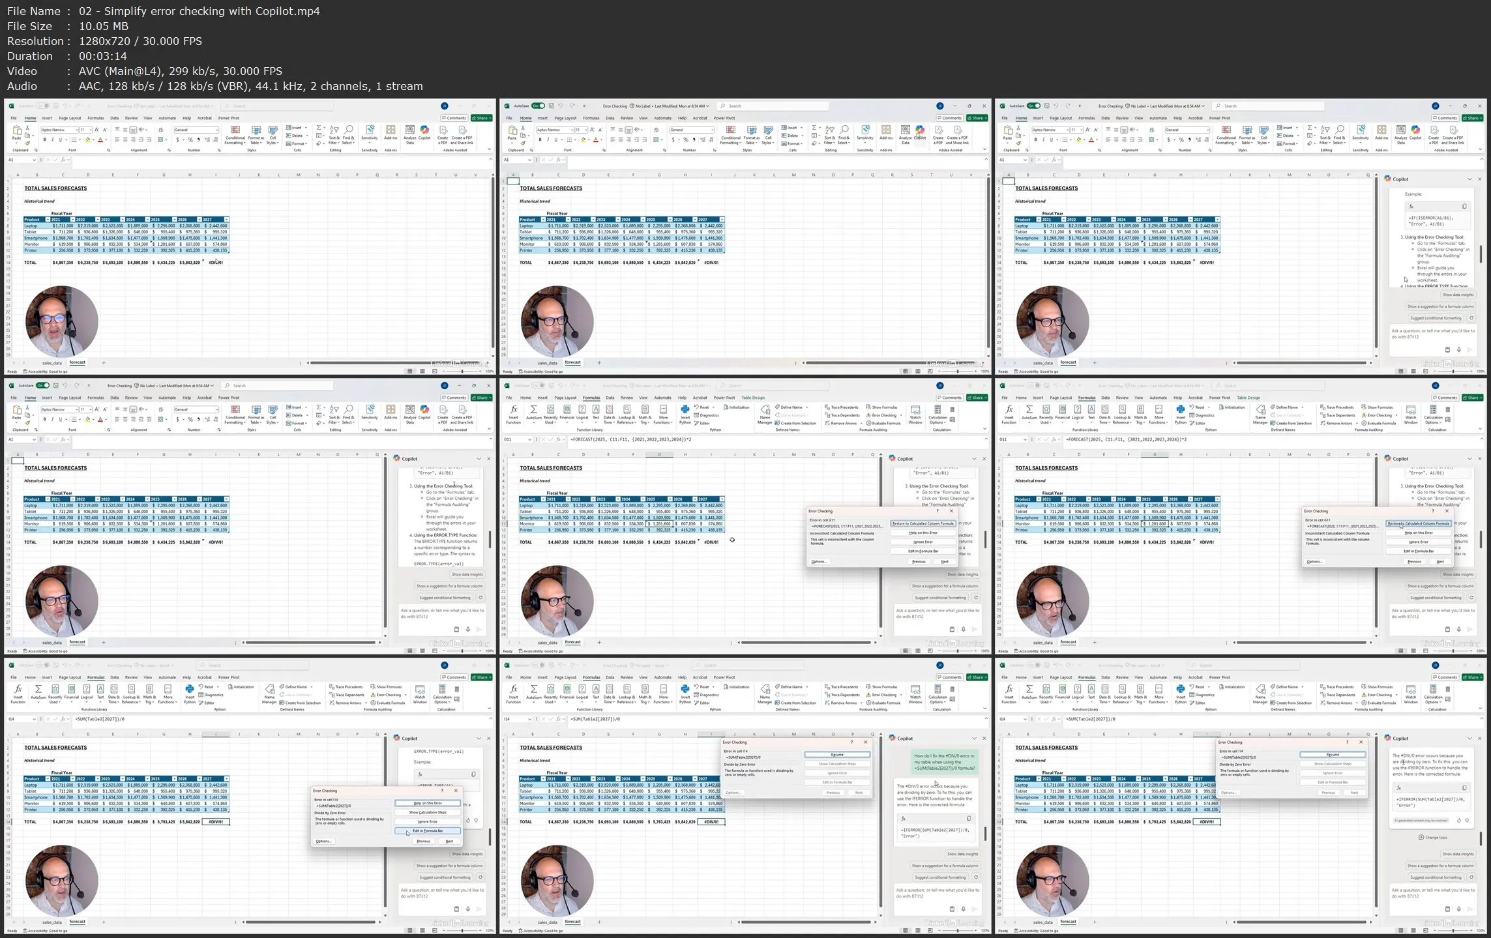The image size is (1491, 938).
Task: Open File menu in the middle-left frame
Action: click(x=14, y=398)
